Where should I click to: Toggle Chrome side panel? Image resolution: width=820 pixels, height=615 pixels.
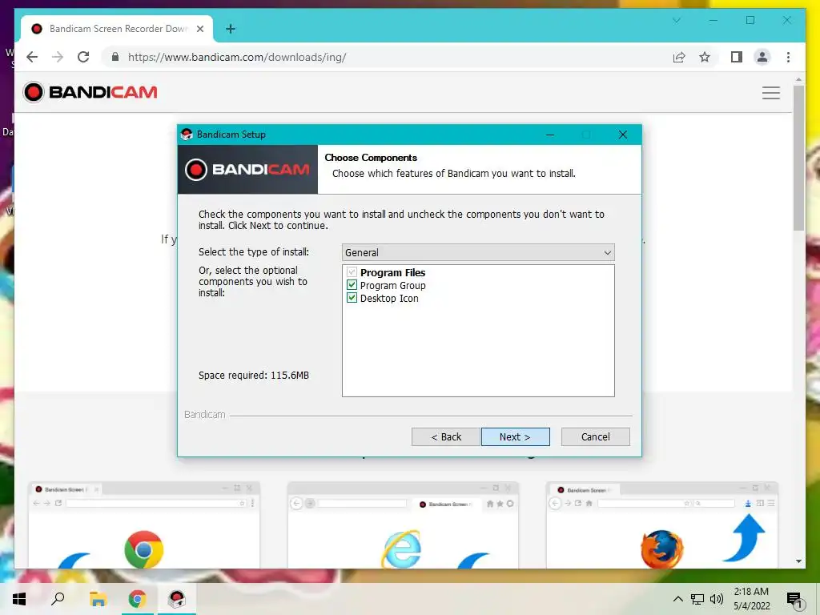pyautogui.click(x=737, y=57)
